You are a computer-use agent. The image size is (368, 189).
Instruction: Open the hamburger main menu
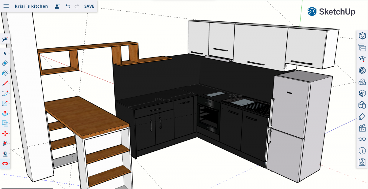click(x=6, y=6)
